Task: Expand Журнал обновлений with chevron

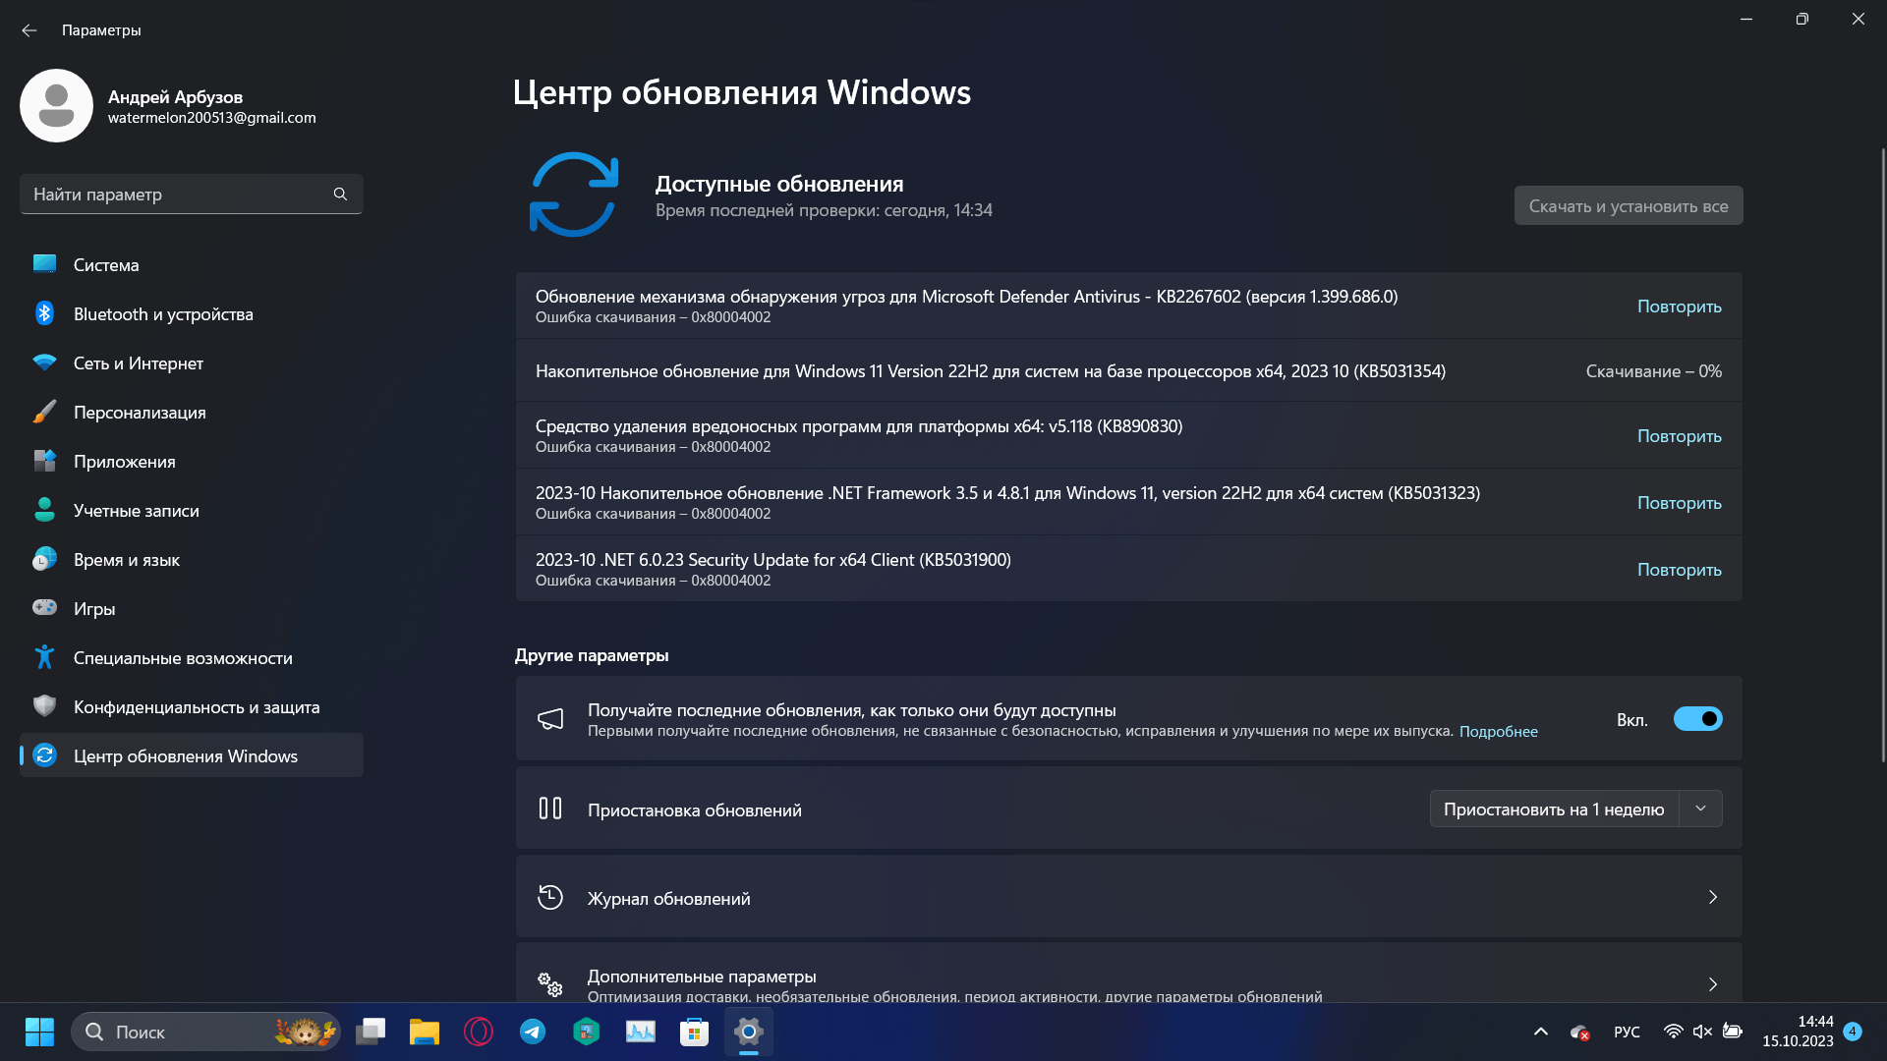Action: 1712,897
